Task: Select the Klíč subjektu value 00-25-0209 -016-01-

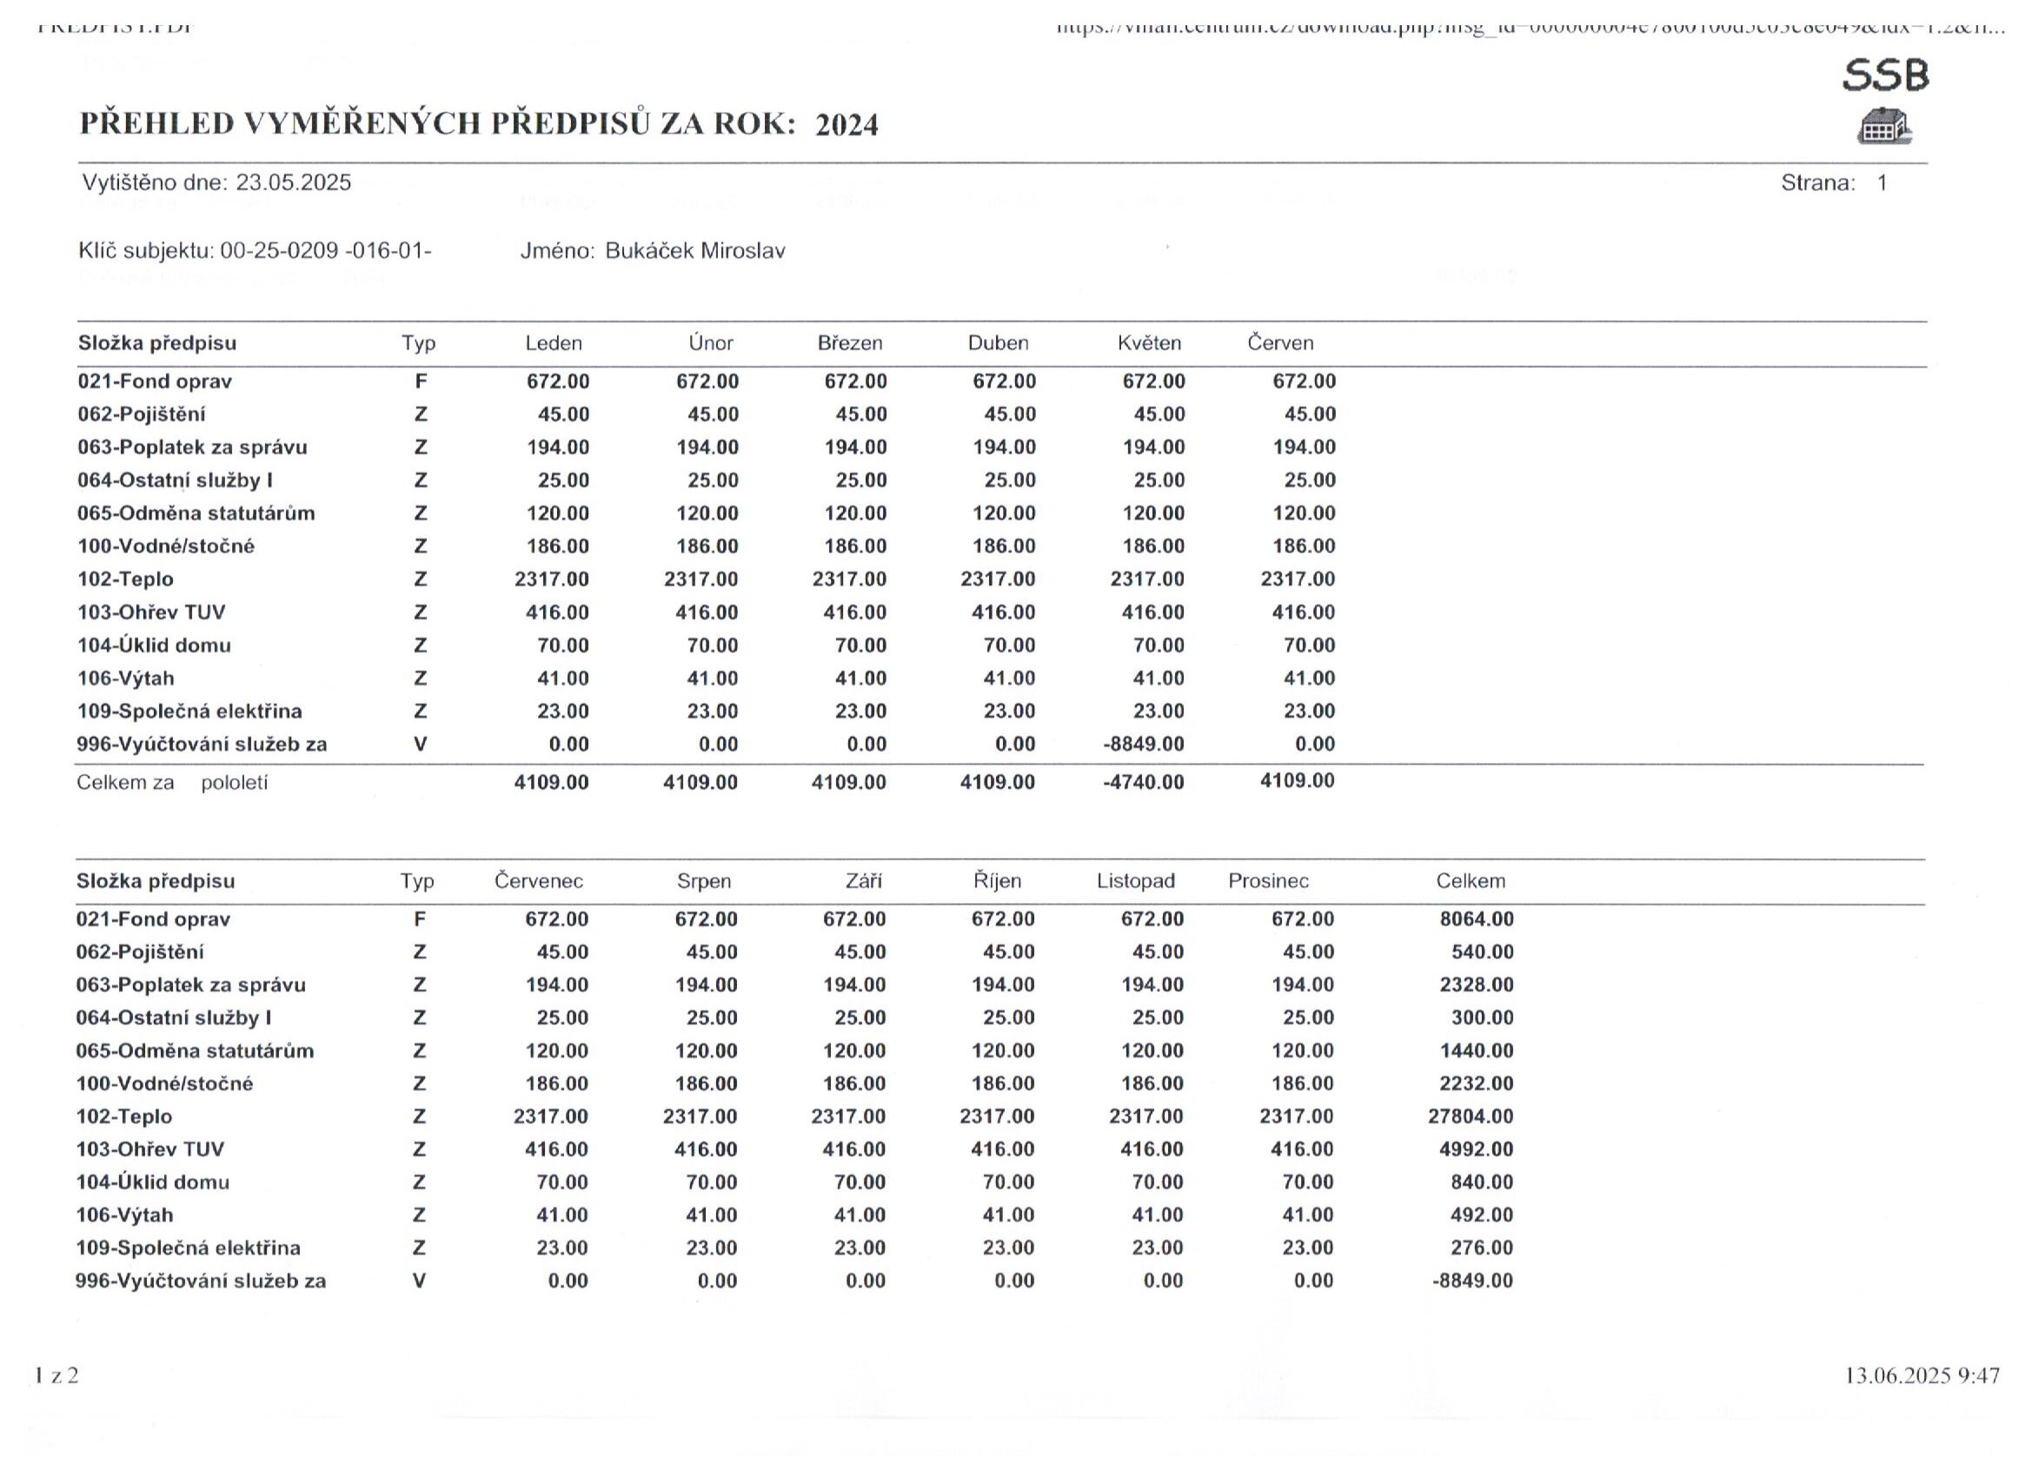Action: pos(326,251)
